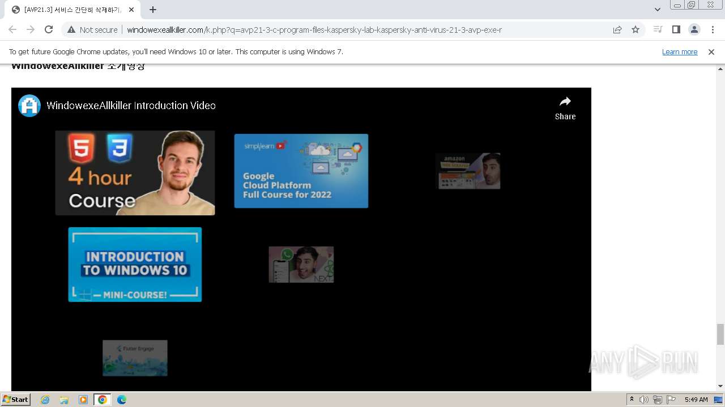The width and height of the screenshot is (725, 407).
Task: Open Introduction to Windows 10 Mini-Course thumbnail
Action: 135,265
